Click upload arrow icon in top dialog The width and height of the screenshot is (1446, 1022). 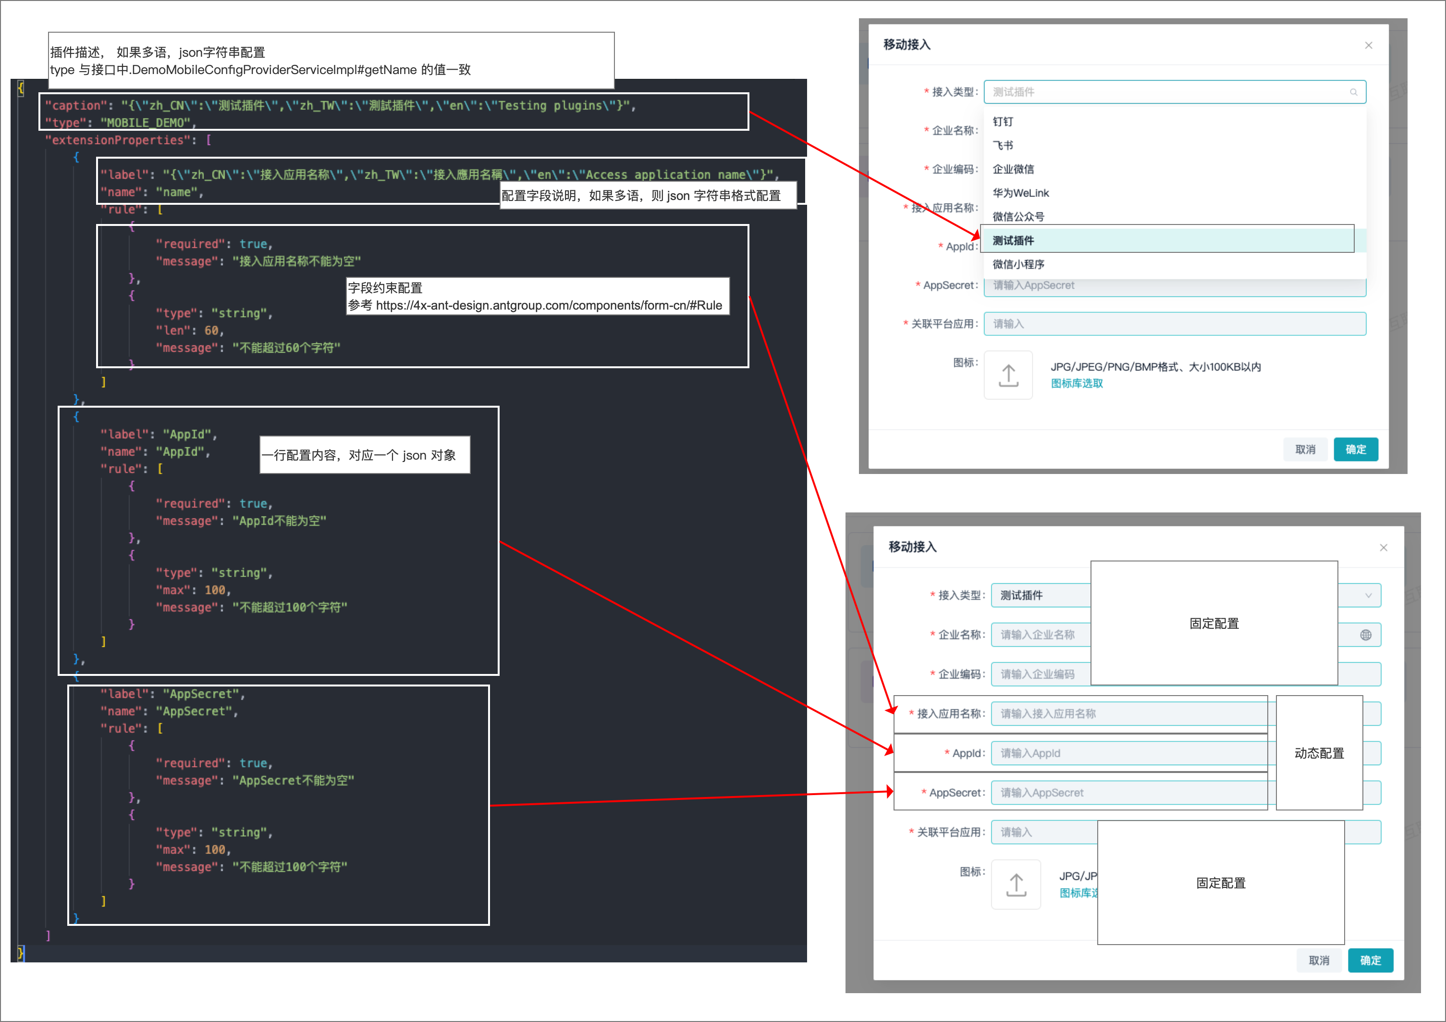coord(1008,375)
